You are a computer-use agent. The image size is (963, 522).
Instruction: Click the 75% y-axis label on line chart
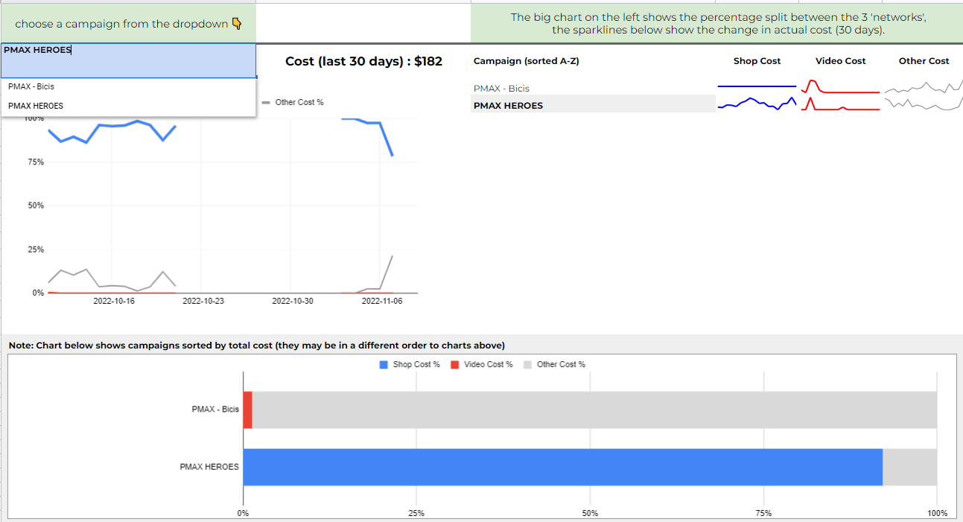36,162
